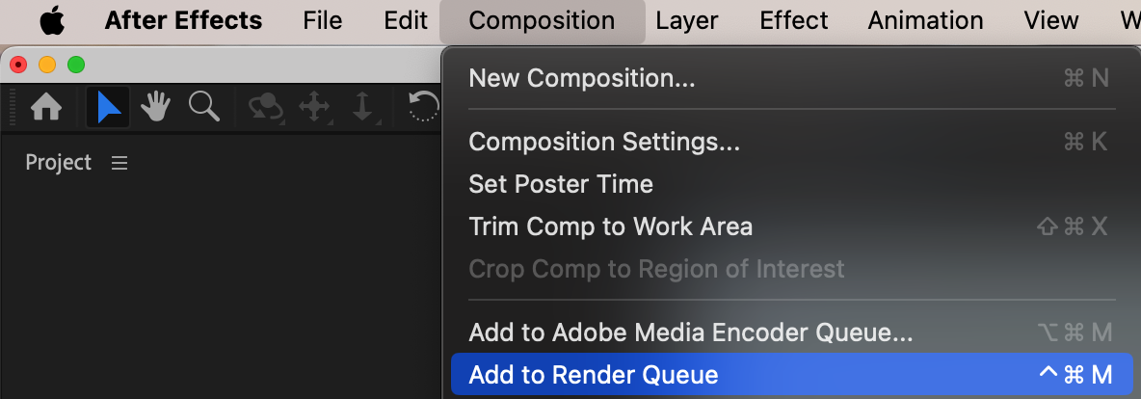Open the Apple menu
The height and width of the screenshot is (399, 1141).
click(50, 20)
